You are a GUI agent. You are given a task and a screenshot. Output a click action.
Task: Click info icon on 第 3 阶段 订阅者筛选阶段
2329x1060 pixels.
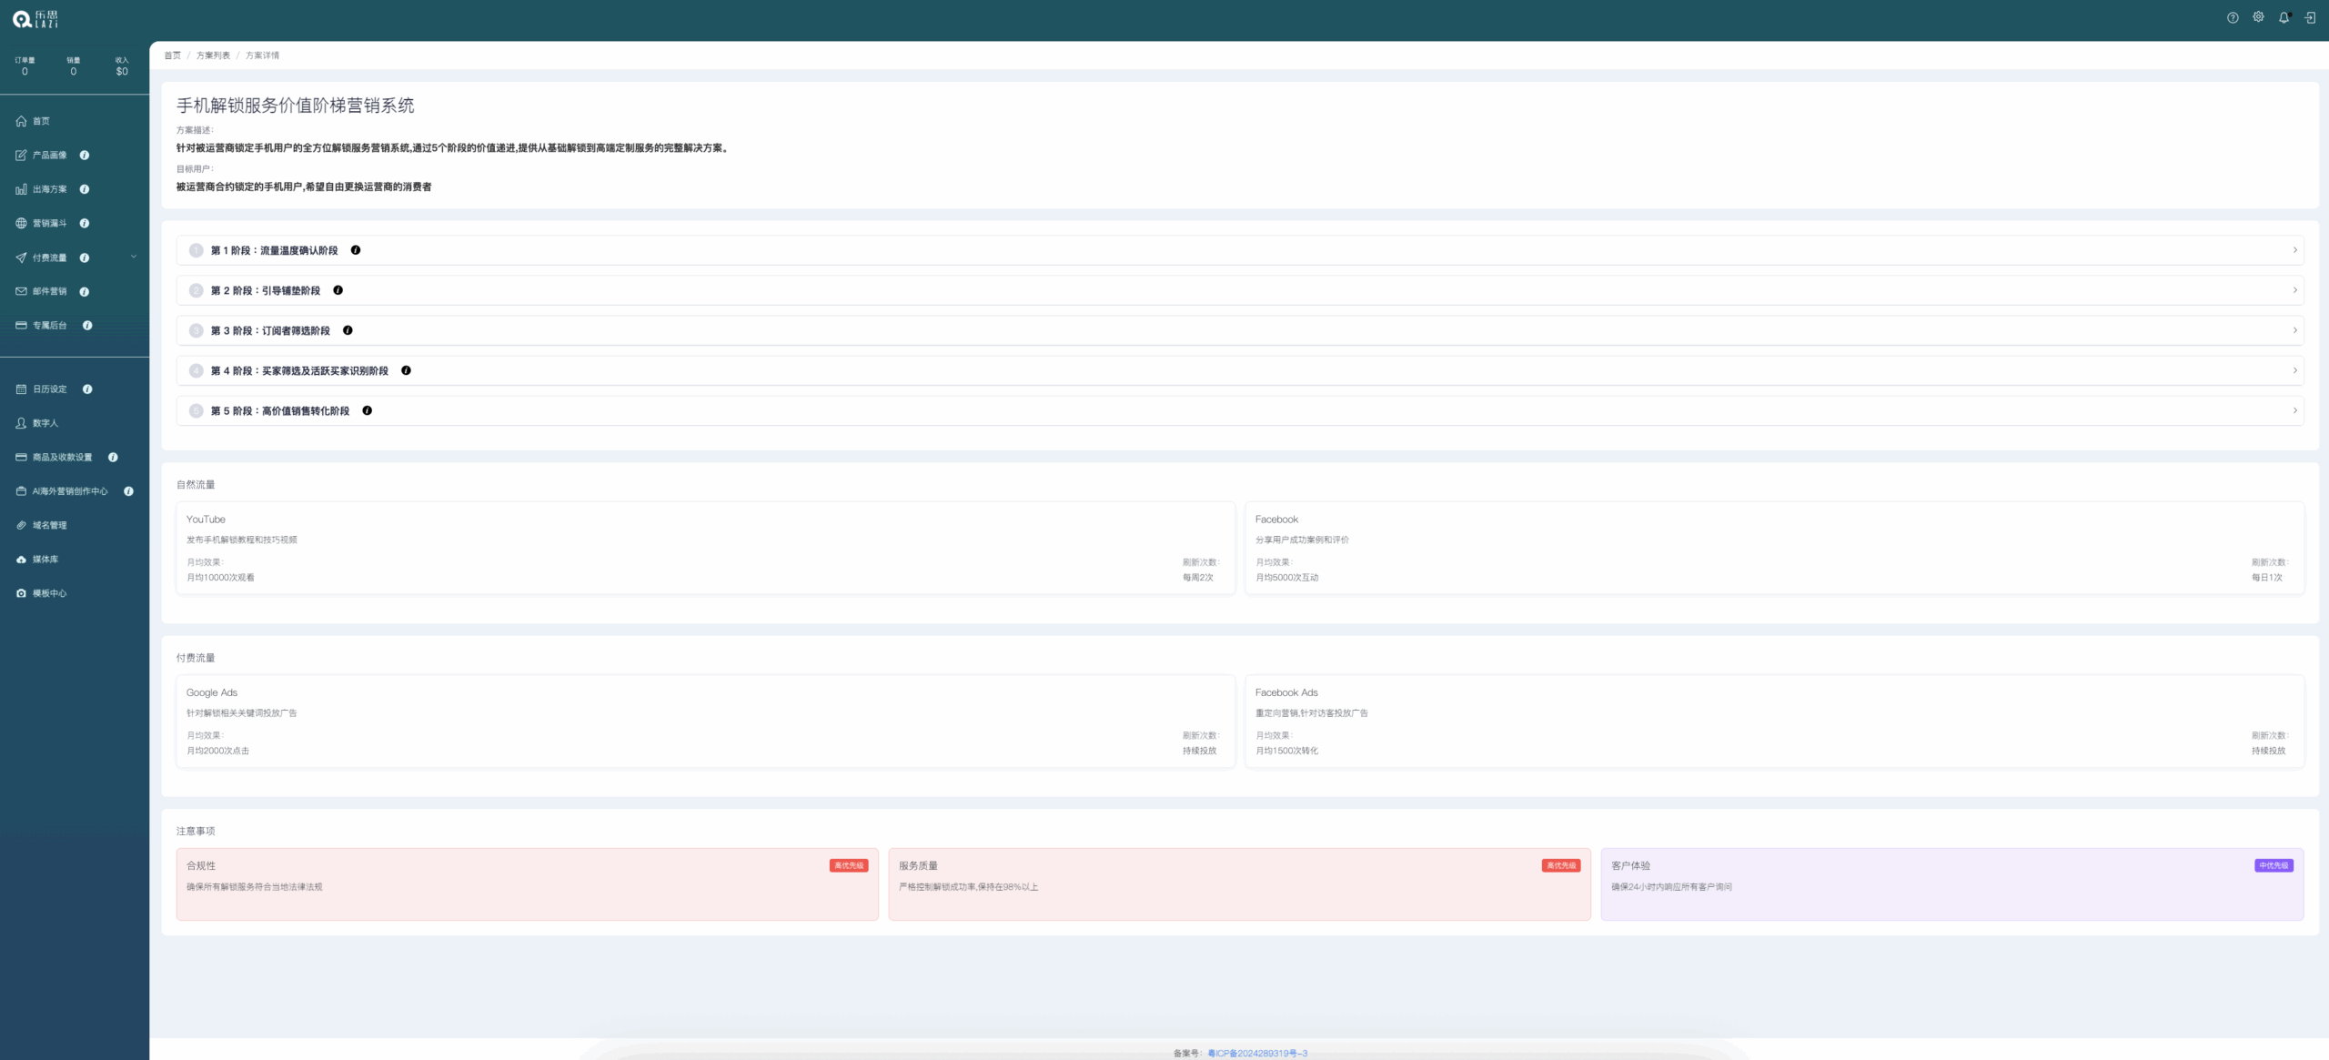pos(348,330)
